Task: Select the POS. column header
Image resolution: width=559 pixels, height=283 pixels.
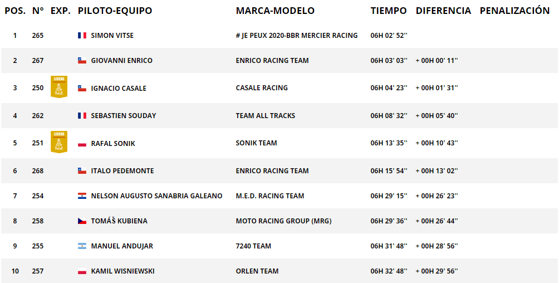Action: click(x=15, y=11)
